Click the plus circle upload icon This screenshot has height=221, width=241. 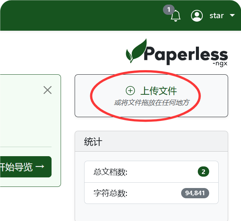coord(130,91)
